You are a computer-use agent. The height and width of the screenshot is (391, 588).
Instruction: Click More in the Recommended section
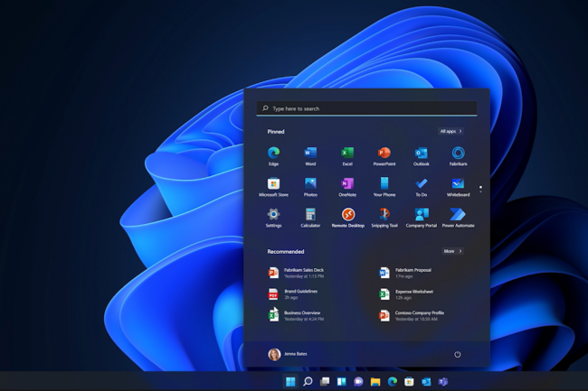[452, 251]
